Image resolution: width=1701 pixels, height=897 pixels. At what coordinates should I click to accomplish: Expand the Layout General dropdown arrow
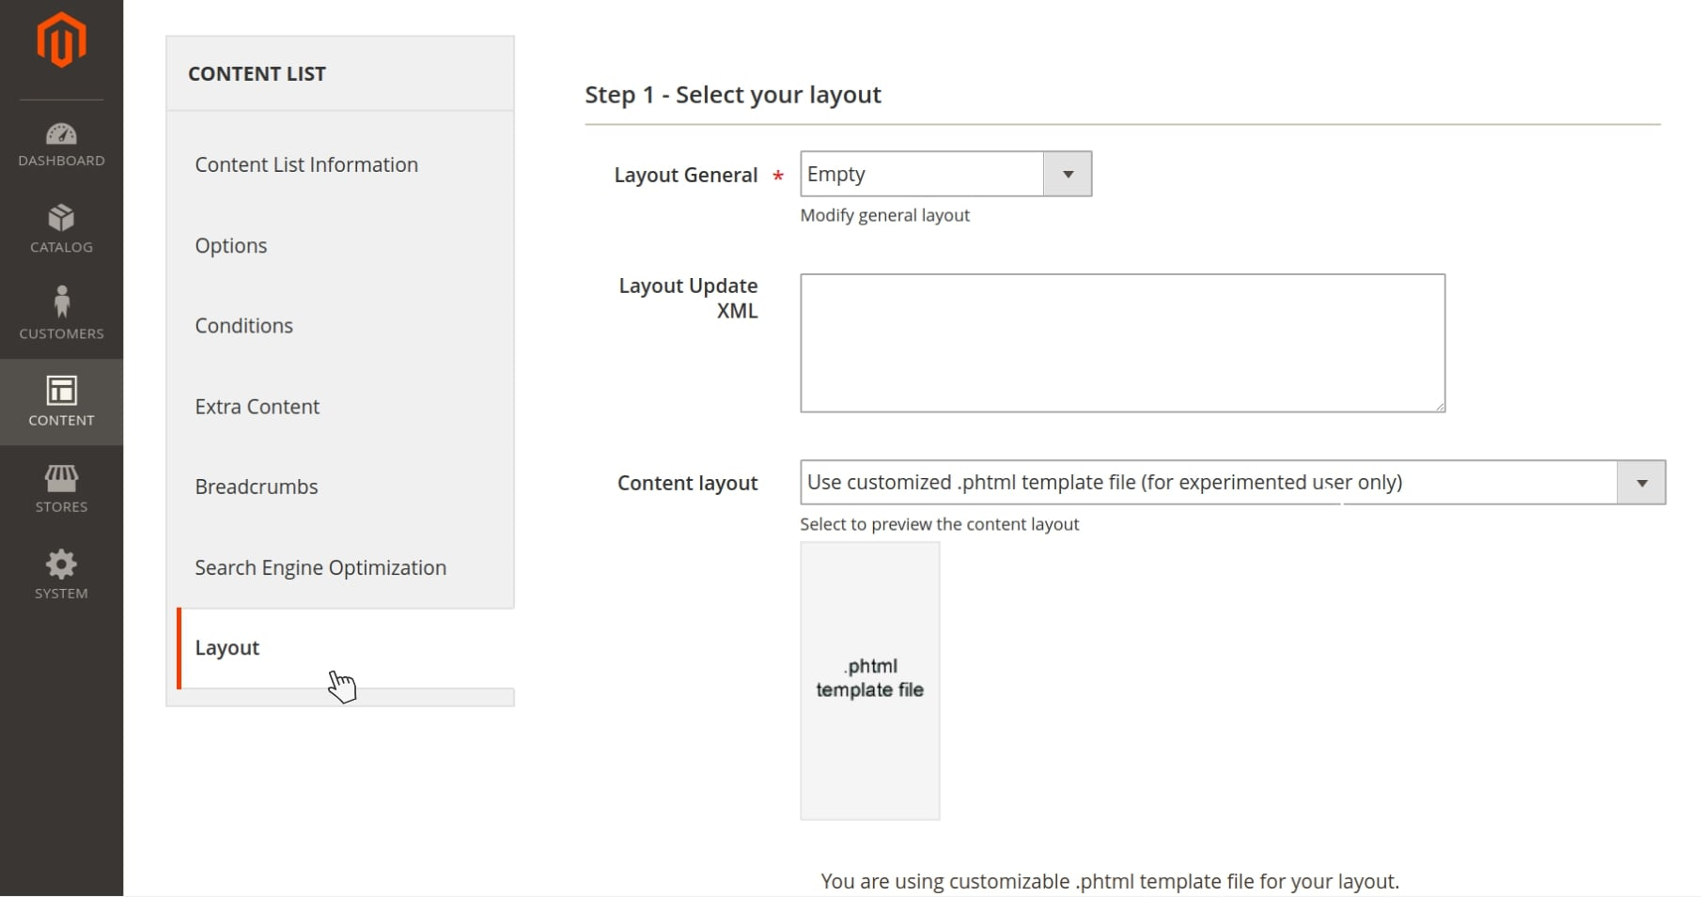coord(1068,175)
